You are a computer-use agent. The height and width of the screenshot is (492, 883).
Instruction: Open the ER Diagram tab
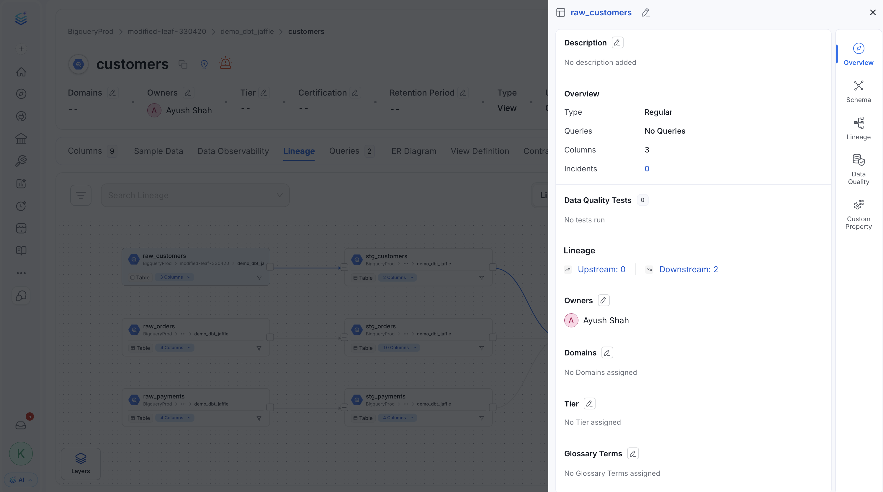click(414, 151)
